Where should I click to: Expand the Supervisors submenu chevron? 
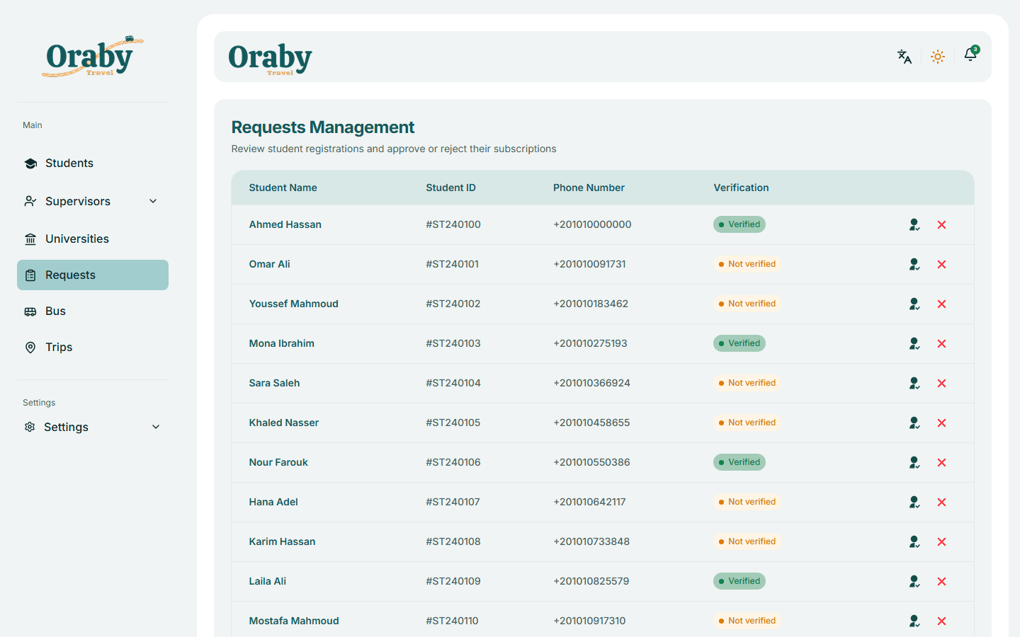point(153,201)
